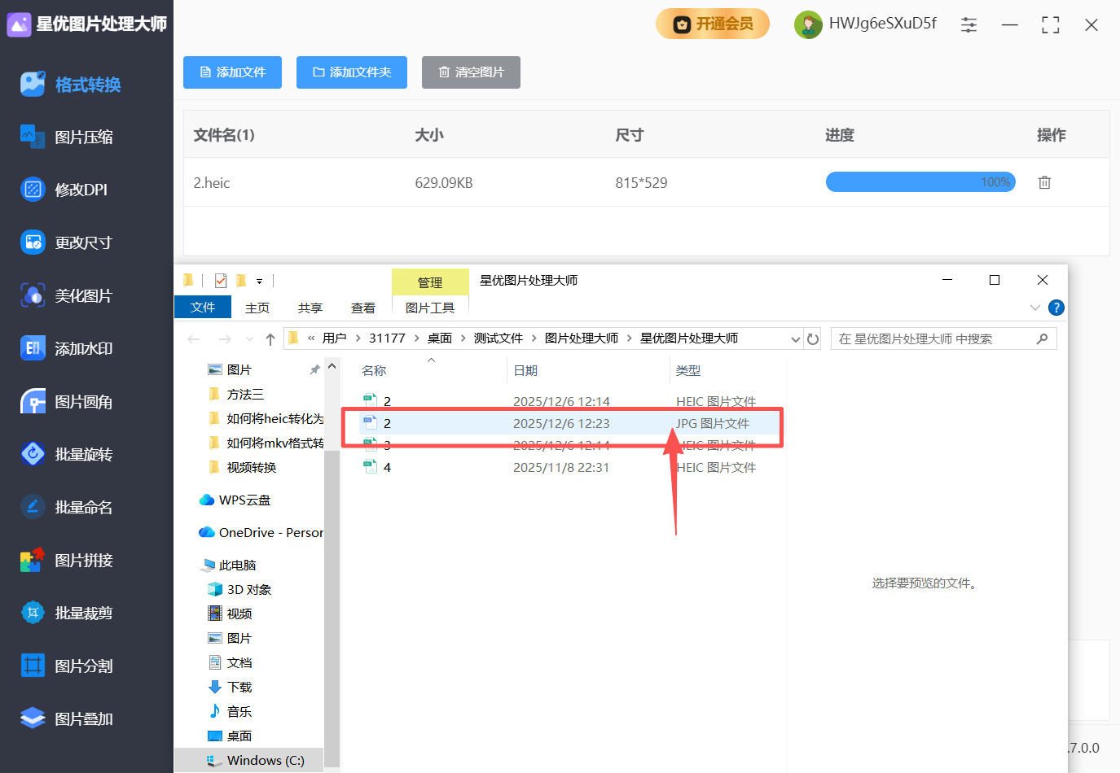Switch to the 主页 tab in File Explorer
This screenshot has width=1120, height=773.
tap(257, 308)
